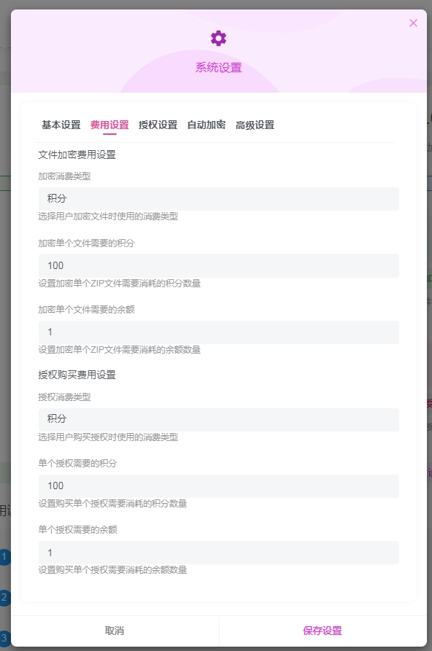
Task: Open the 授权消费类型 dropdown
Action: (x=219, y=419)
